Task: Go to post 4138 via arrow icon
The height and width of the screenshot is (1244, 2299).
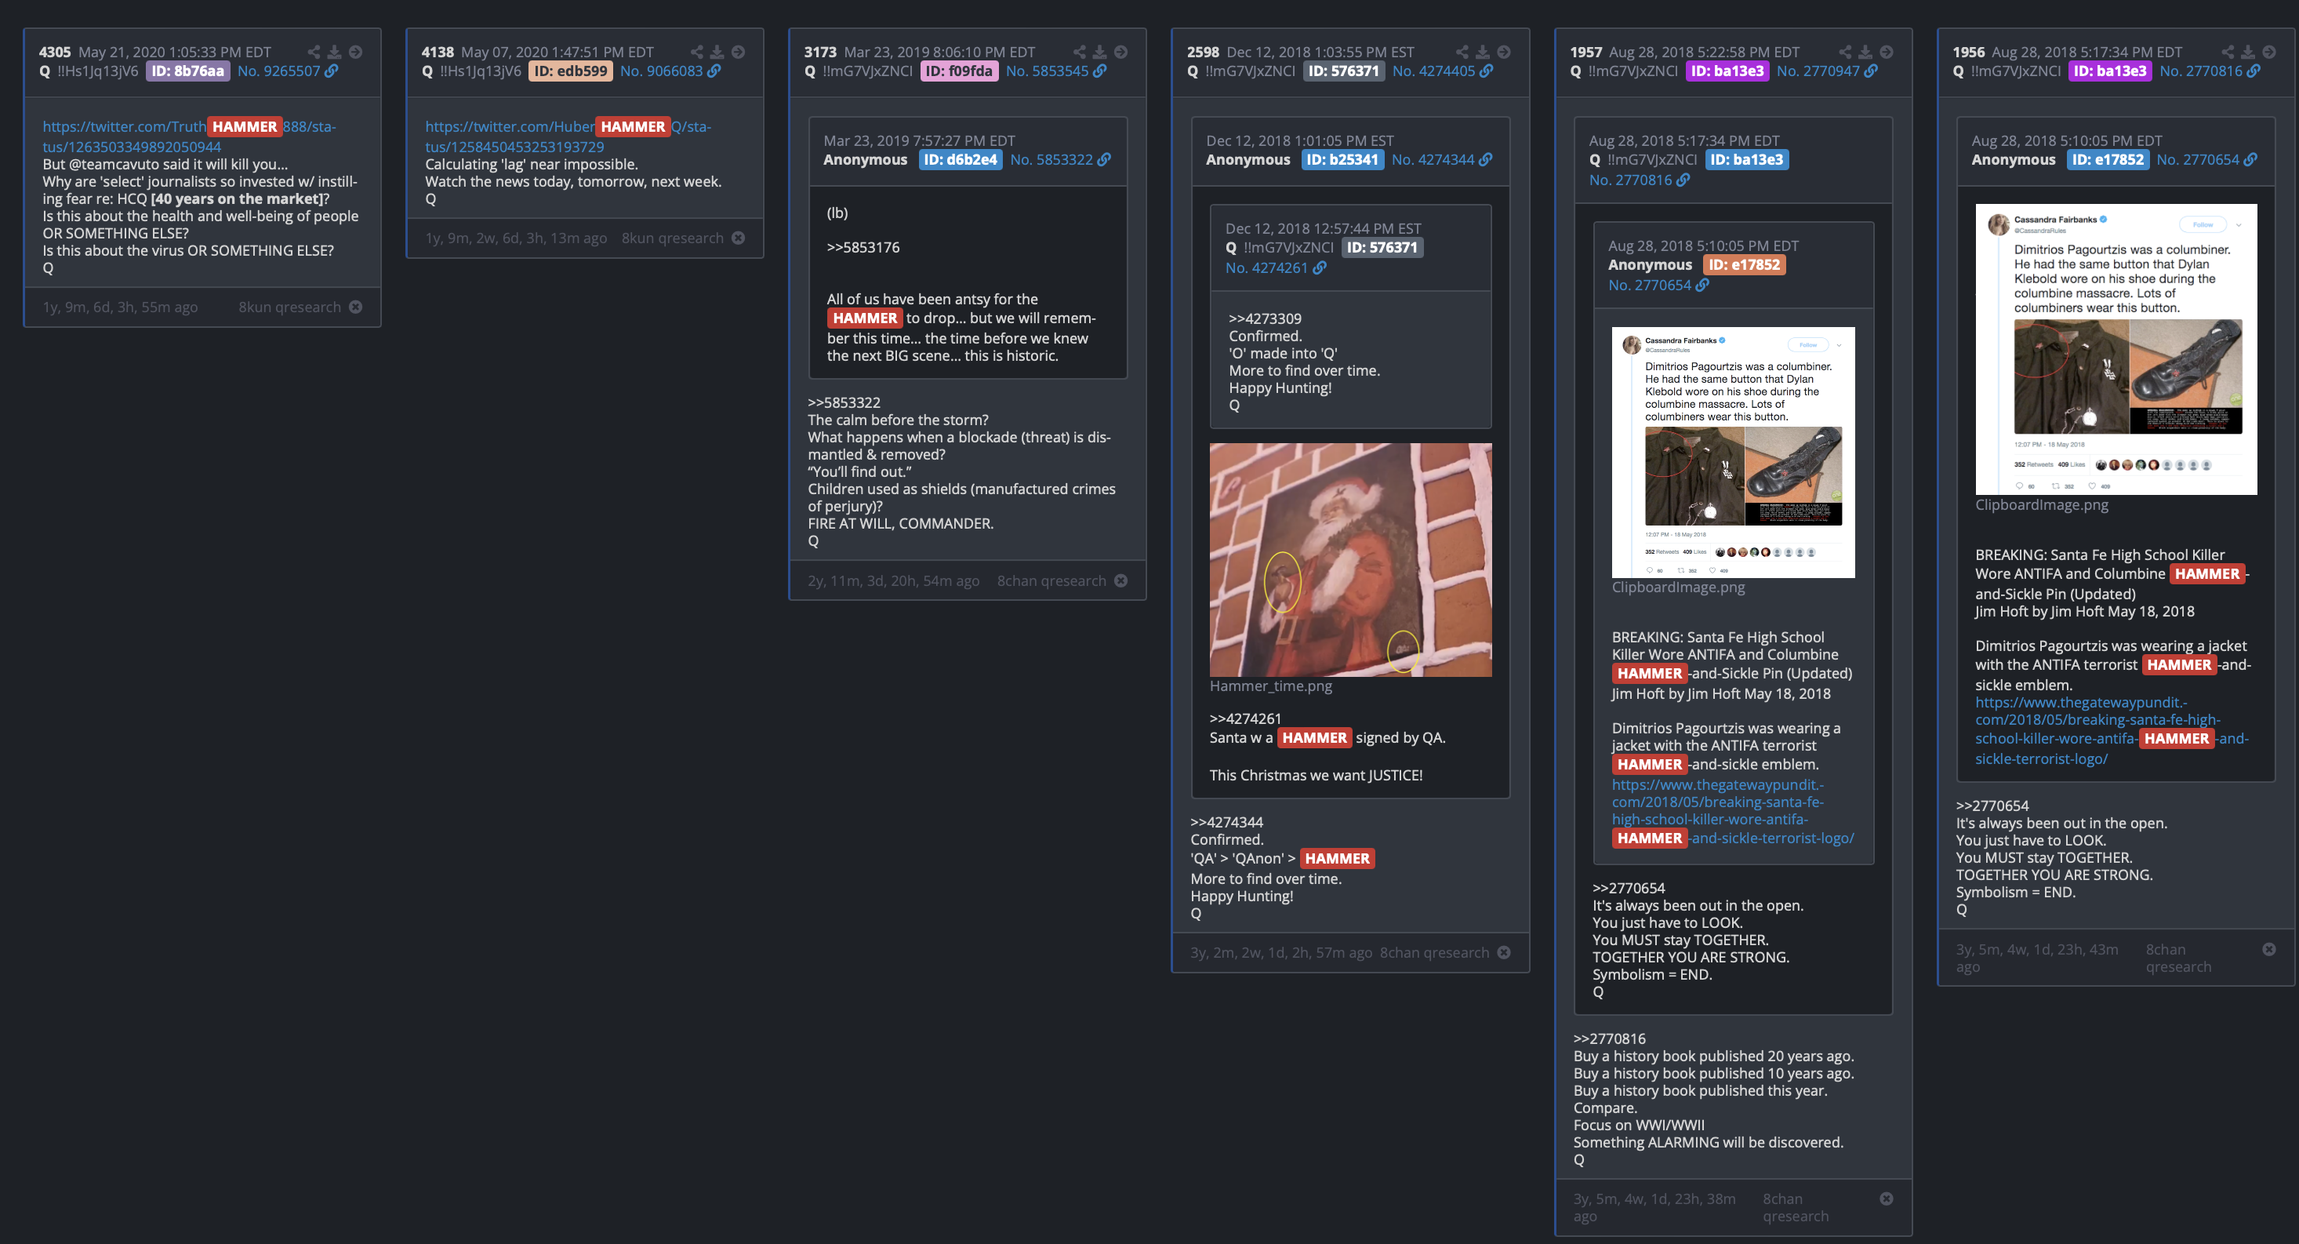Action: [x=738, y=52]
